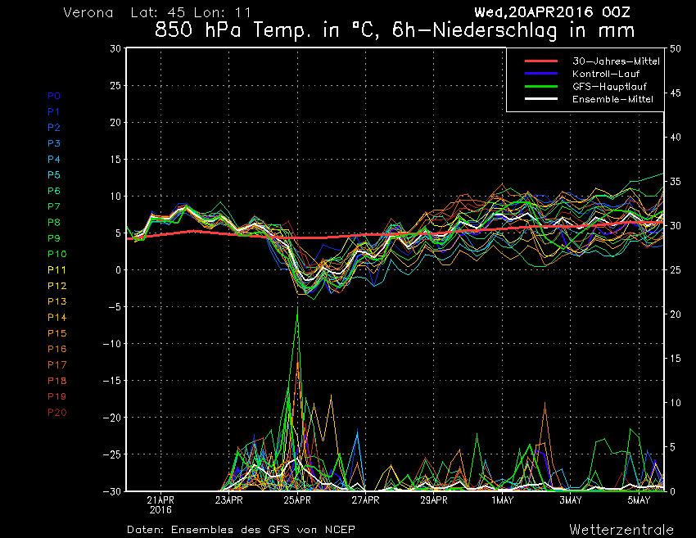Click the Kontroll-Lauf legend text
The width and height of the screenshot is (696, 538).
click(x=606, y=74)
